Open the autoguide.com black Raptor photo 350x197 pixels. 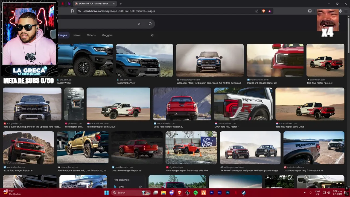point(32,104)
